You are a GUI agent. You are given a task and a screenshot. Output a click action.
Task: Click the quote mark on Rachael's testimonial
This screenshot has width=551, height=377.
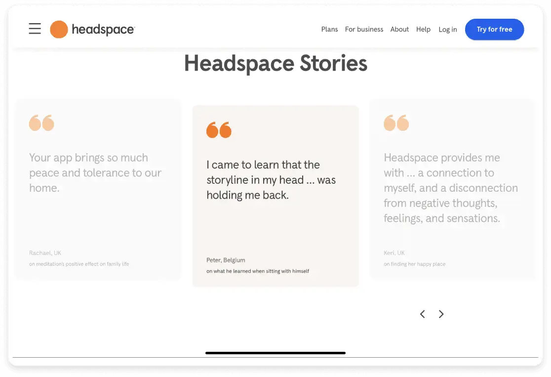point(41,123)
